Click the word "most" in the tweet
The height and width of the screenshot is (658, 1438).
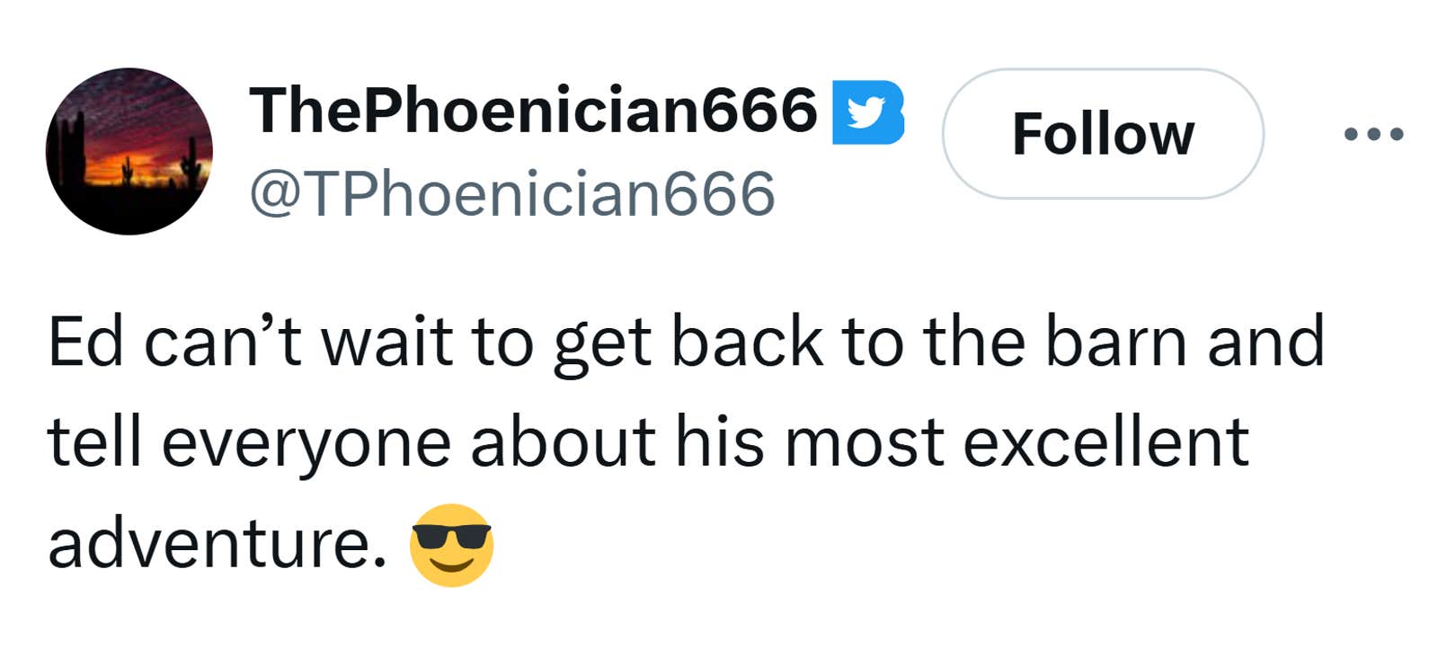coord(864,444)
